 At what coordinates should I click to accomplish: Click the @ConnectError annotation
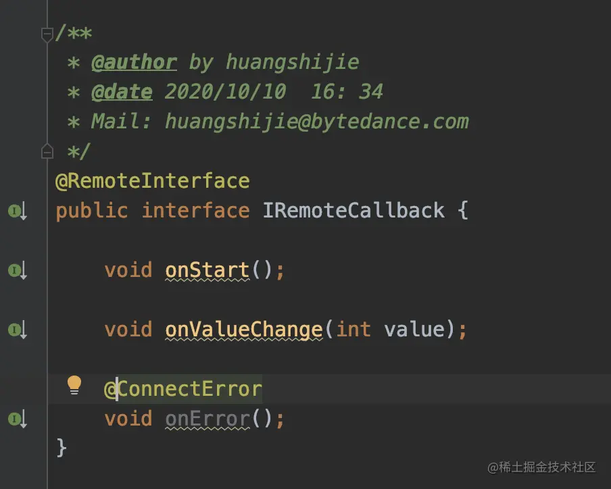[183, 390]
